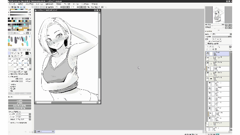Open first dropdown in tool options lower section
240x135 pixels.
pos(23,114)
